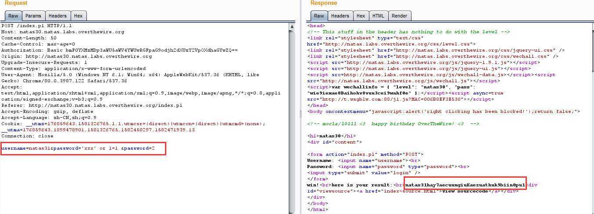Image resolution: width=594 pixels, height=214 pixels.
Task: Open the Response Headers tab
Action: click(x=340, y=16)
